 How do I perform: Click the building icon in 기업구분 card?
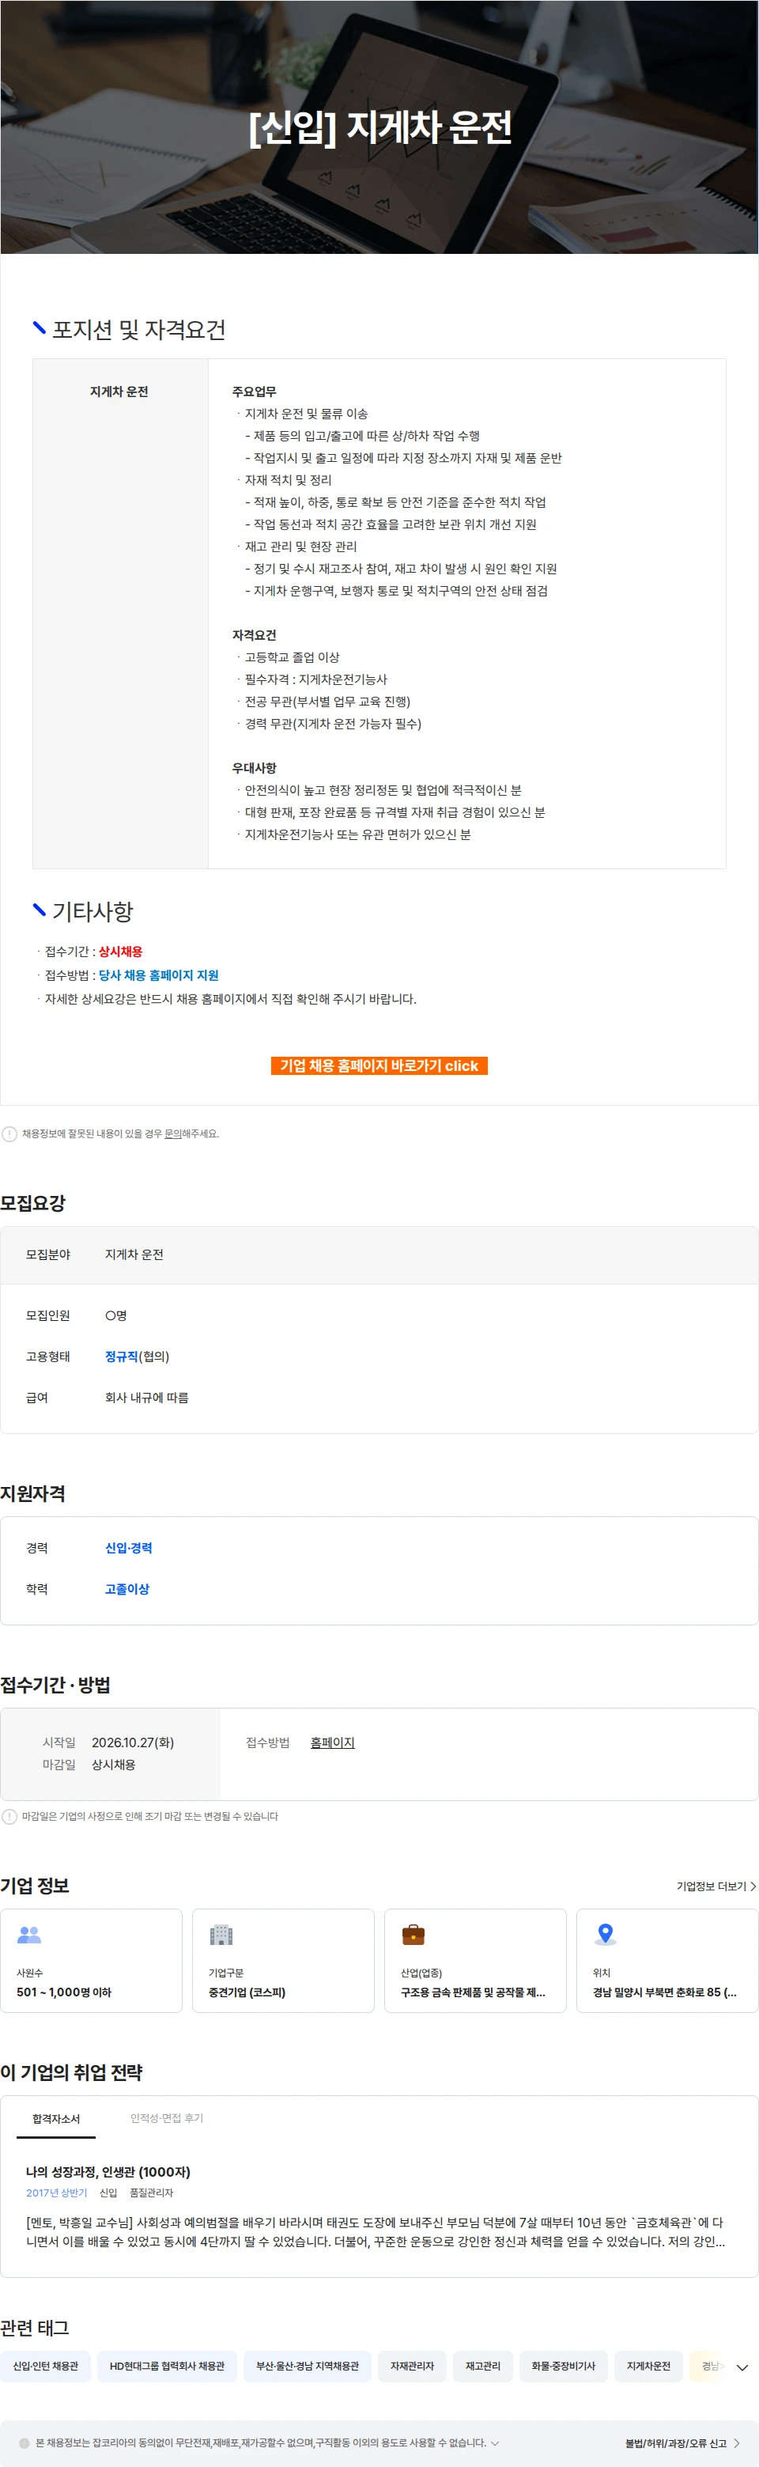tap(221, 1935)
